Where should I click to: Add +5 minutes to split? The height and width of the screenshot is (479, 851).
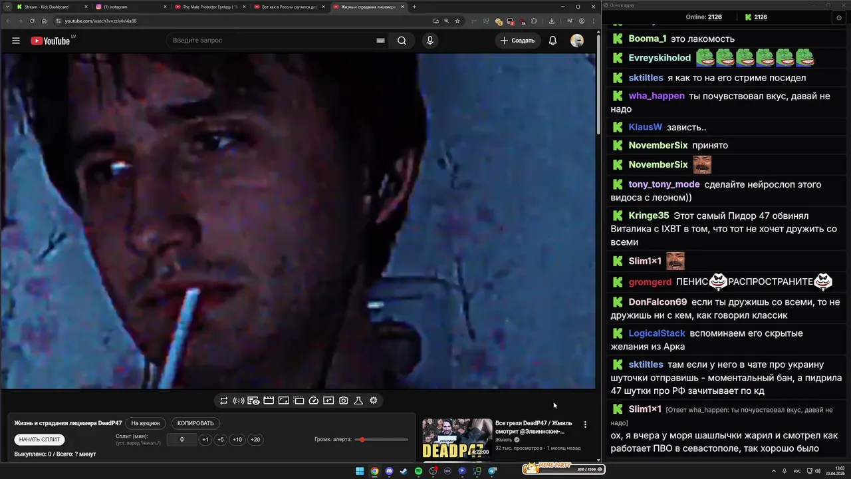221,440
